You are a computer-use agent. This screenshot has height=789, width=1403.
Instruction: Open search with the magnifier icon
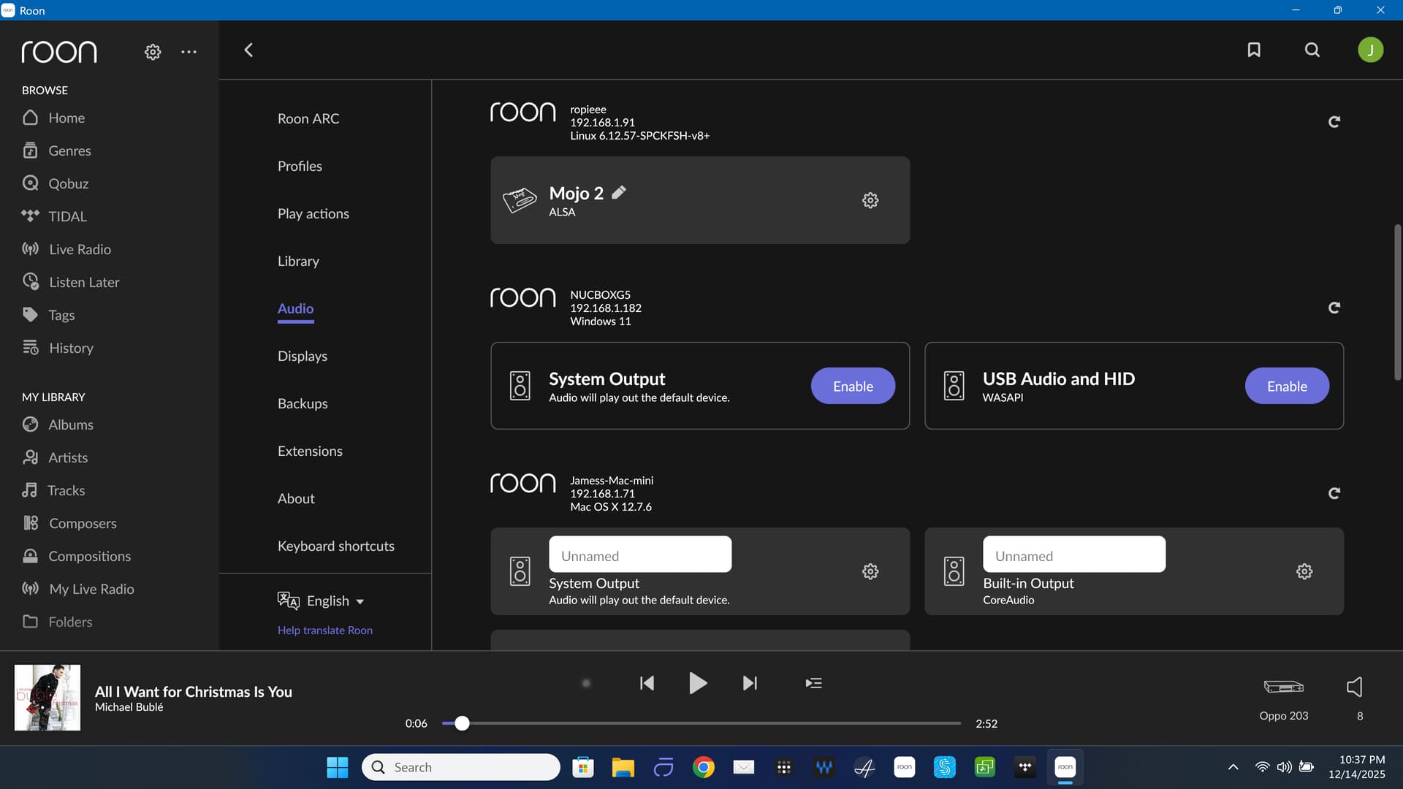(x=1312, y=50)
